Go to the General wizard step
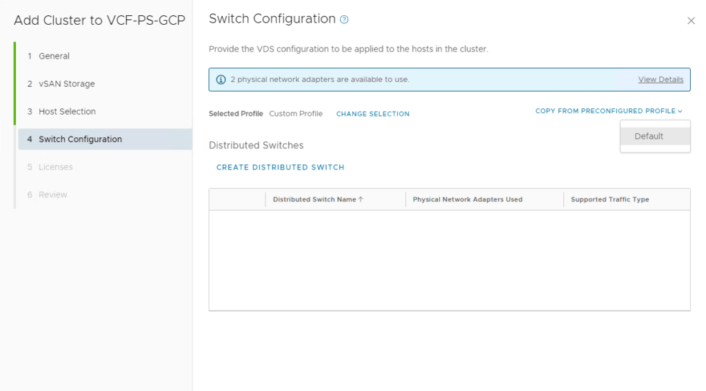The image size is (706, 391). pyautogui.click(x=54, y=56)
